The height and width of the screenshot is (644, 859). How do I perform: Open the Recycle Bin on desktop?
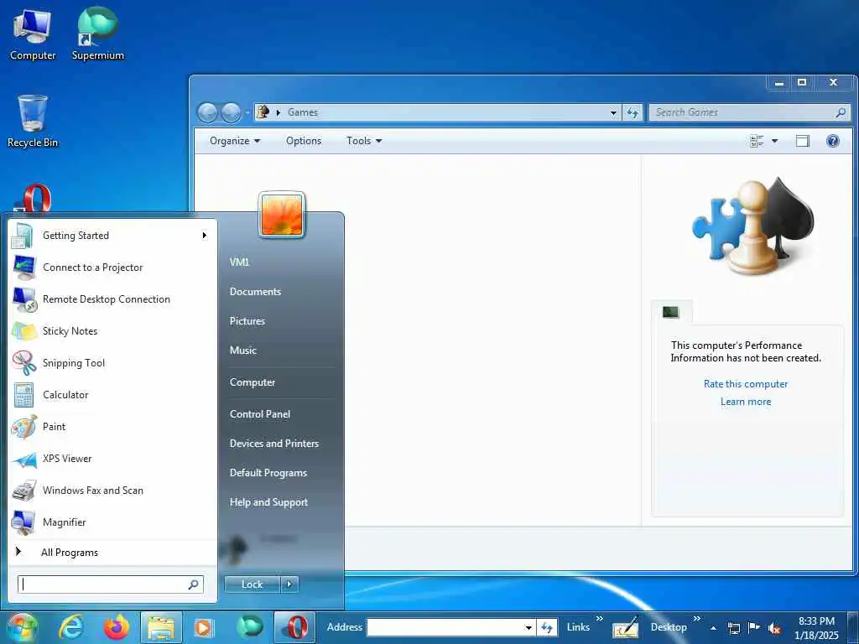pyautogui.click(x=33, y=122)
